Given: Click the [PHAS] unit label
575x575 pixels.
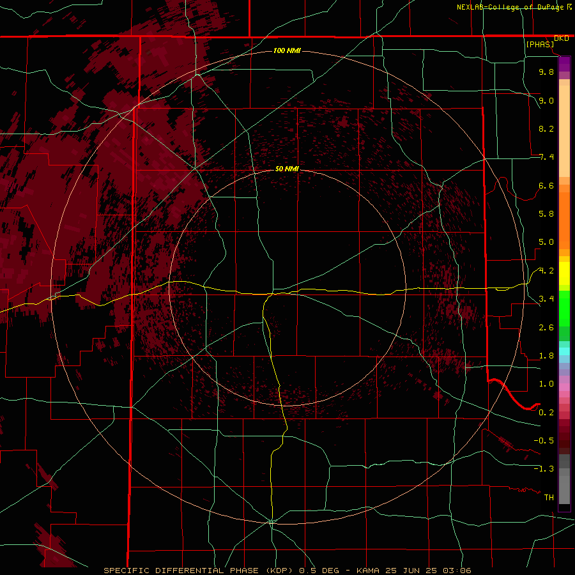Looking at the screenshot, I should coord(540,44).
